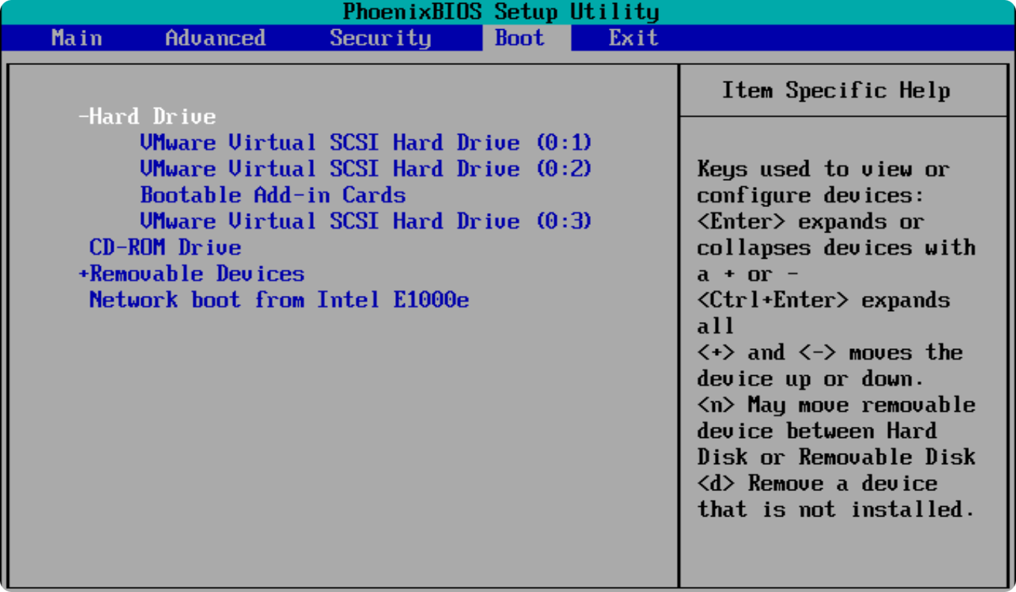Image resolution: width=1016 pixels, height=592 pixels.
Task: Select VMware Virtual SCSI Hard Drive (0:2)
Action: [x=366, y=169]
